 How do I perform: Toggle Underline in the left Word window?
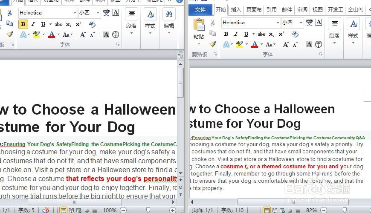43,24
